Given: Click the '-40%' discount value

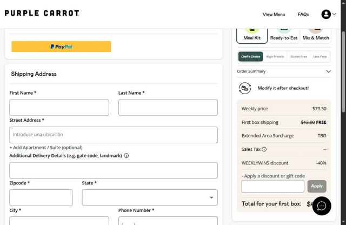Looking at the screenshot, I should point(321,163).
